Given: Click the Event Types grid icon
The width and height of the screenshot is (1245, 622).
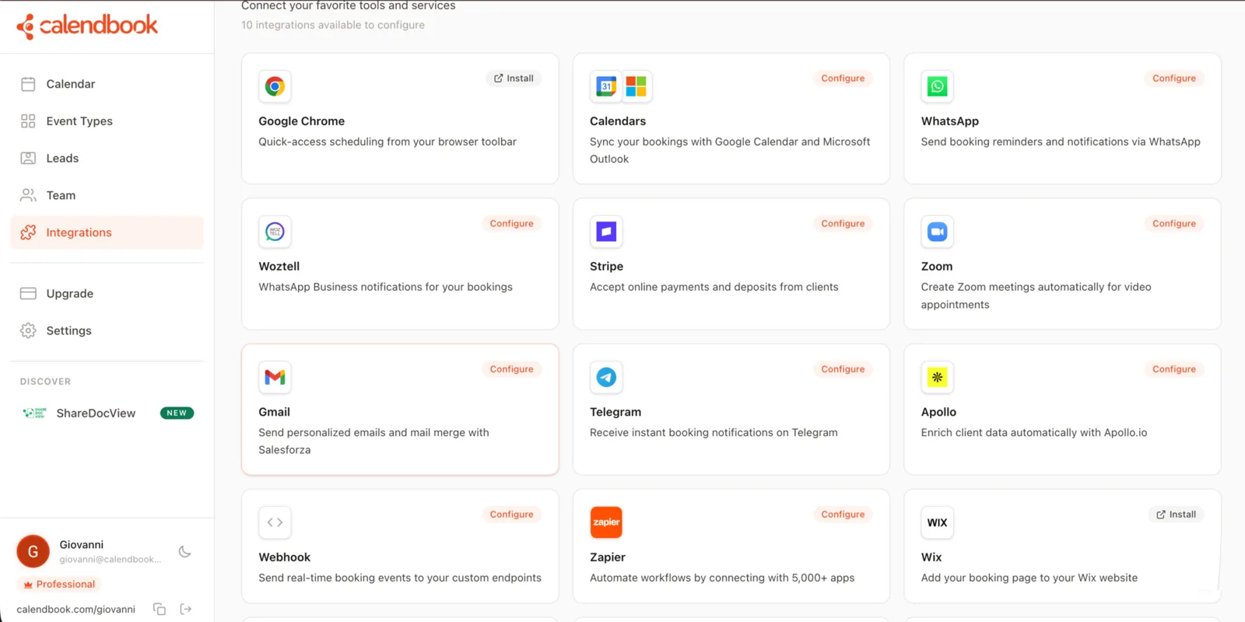Looking at the screenshot, I should [x=28, y=121].
